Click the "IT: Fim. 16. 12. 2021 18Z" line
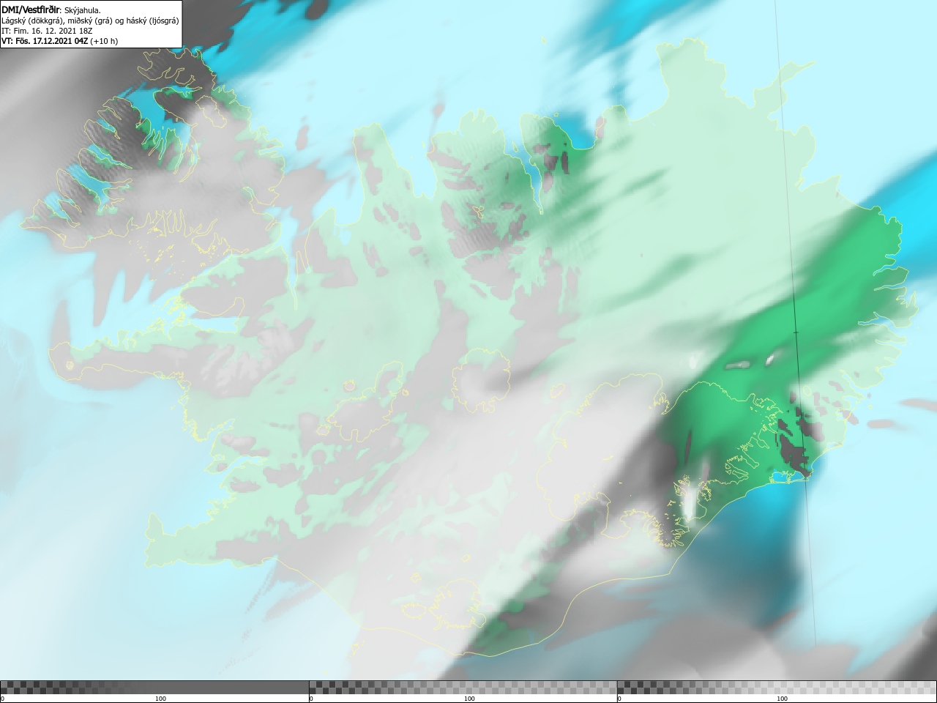Image resolution: width=937 pixels, height=703 pixels. point(47,31)
